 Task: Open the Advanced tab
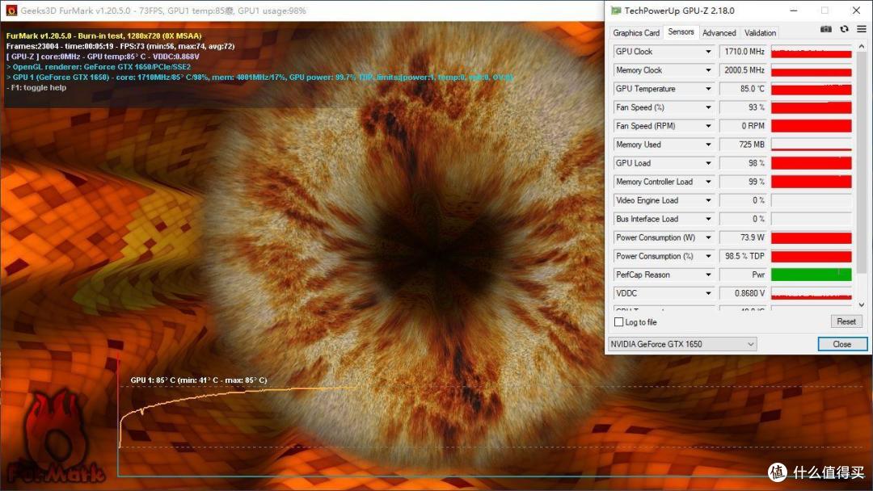(x=719, y=33)
